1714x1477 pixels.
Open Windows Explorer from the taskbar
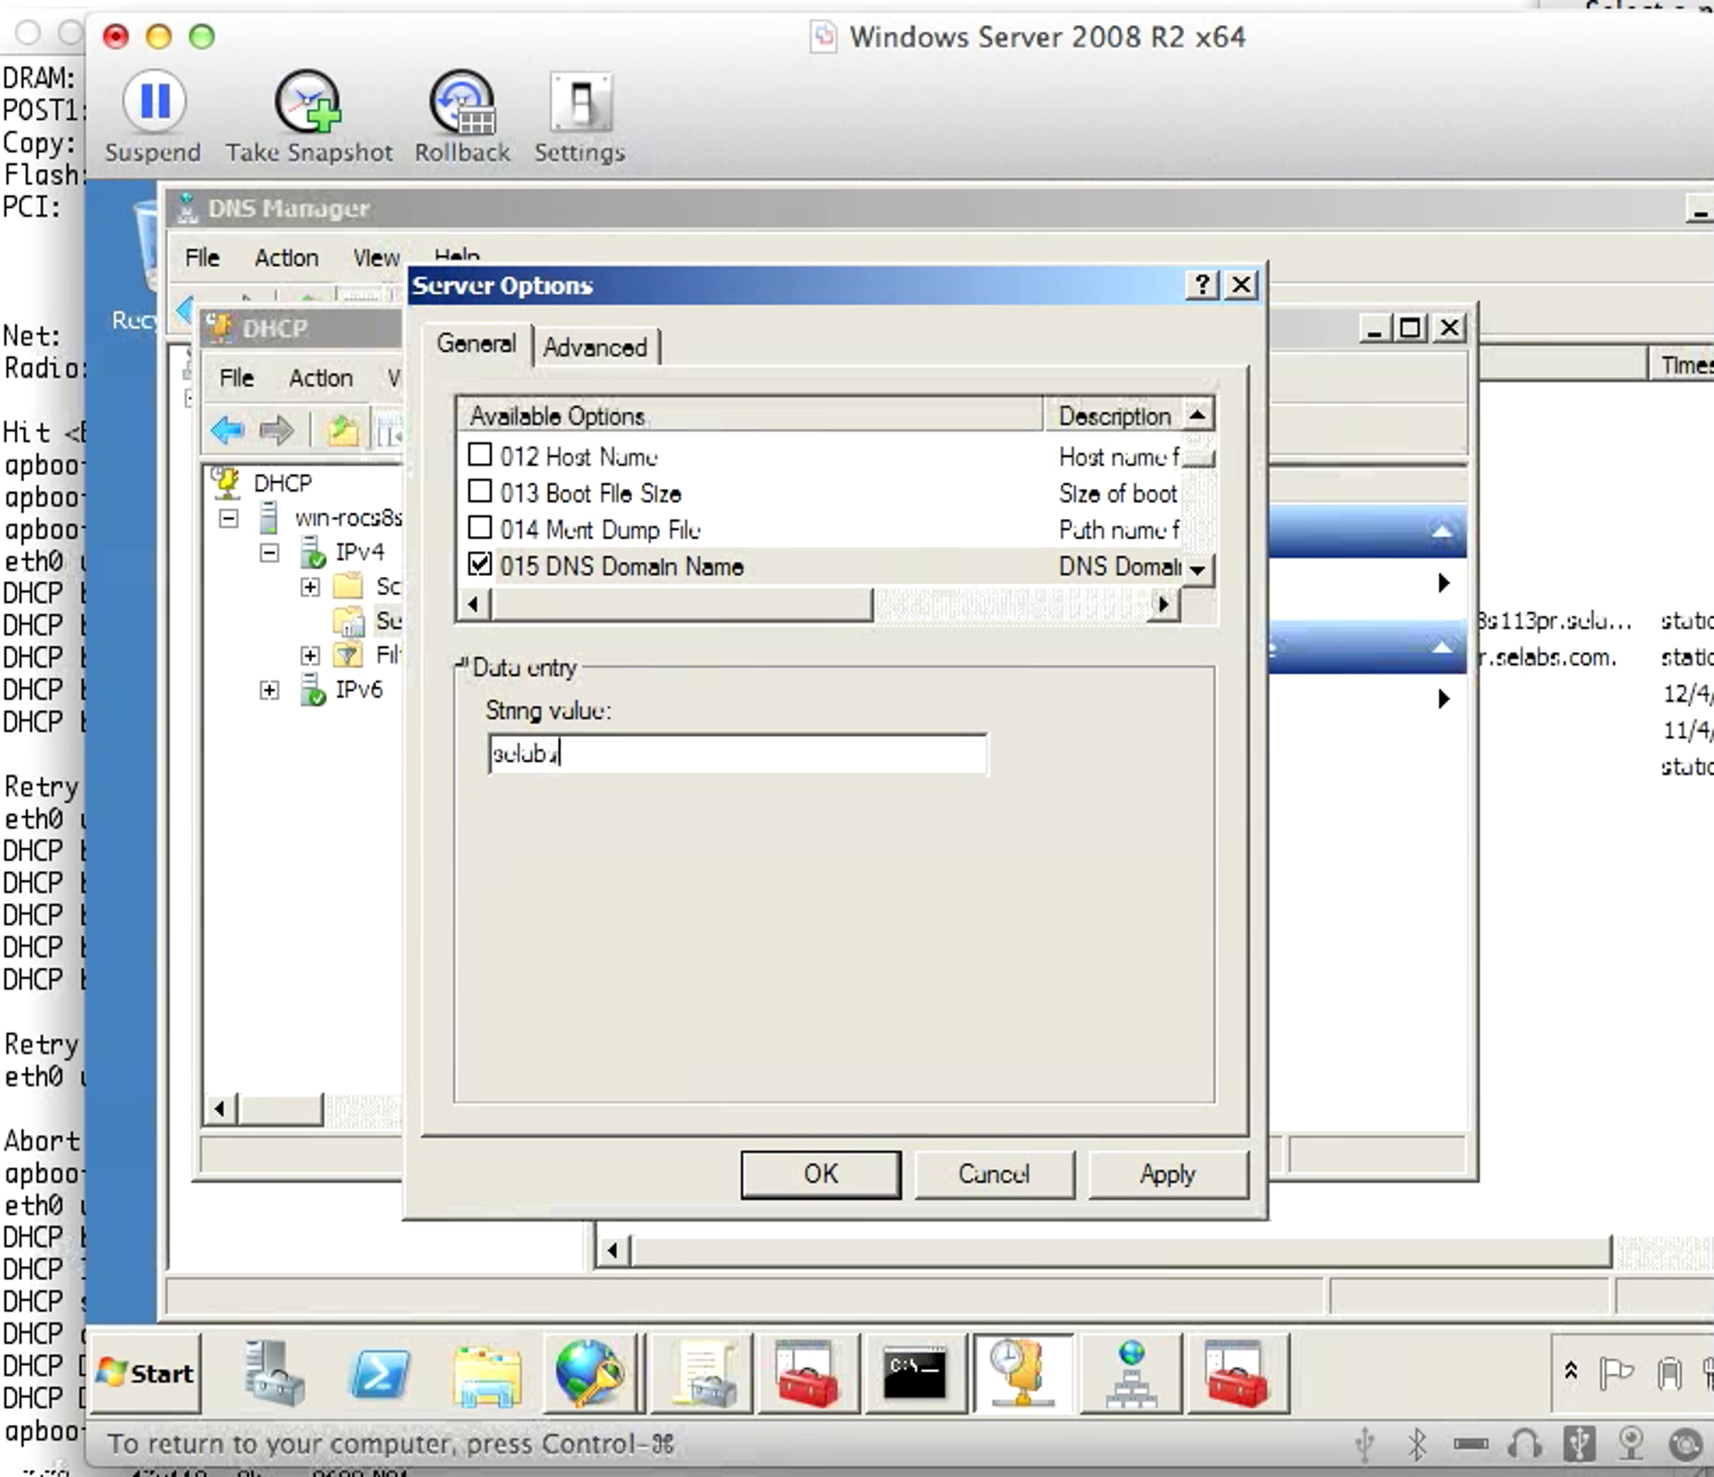click(487, 1374)
